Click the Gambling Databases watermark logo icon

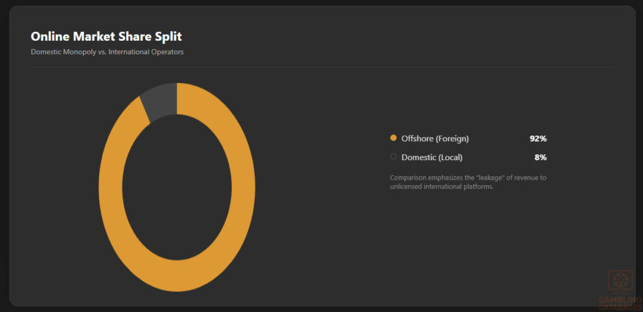point(620,282)
